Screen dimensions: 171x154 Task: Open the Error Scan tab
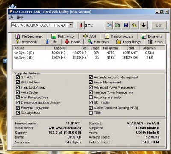point(98,42)
